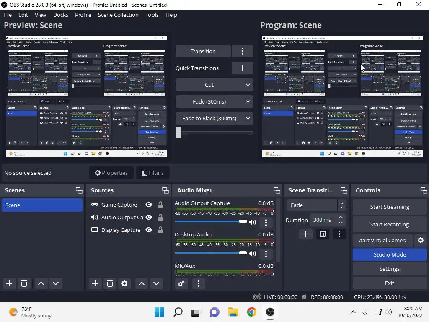Mute Desktop Audio speaker icon
The width and height of the screenshot is (429, 322).
(x=253, y=254)
